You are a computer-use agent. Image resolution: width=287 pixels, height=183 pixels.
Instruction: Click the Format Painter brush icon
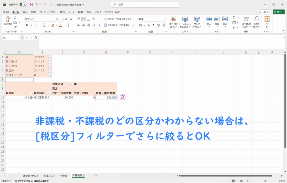pos(15,27)
